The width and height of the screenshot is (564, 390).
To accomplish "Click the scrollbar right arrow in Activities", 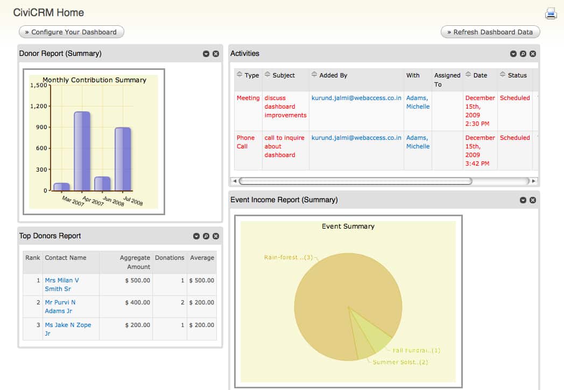I will pyautogui.click(x=534, y=181).
